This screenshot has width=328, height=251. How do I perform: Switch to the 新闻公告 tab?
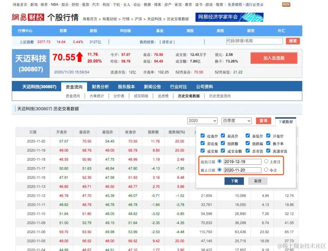click(x=152, y=87)
